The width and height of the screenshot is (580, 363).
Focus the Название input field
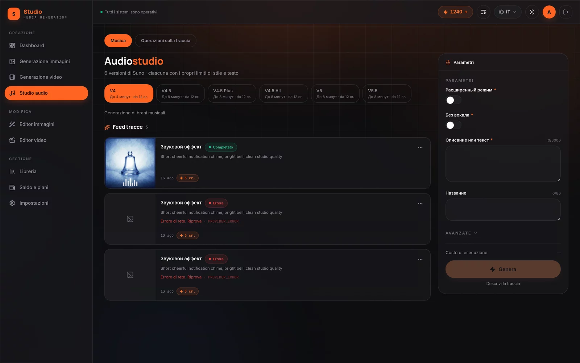click(503, 209)
